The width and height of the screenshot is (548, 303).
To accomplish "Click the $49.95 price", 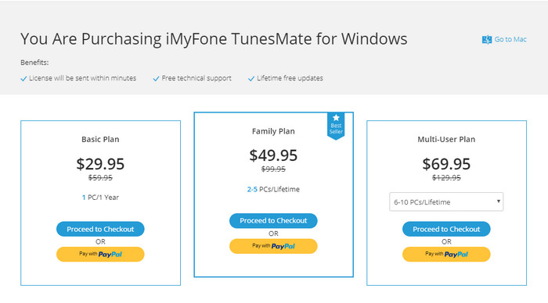I will [x=273, y=155].
